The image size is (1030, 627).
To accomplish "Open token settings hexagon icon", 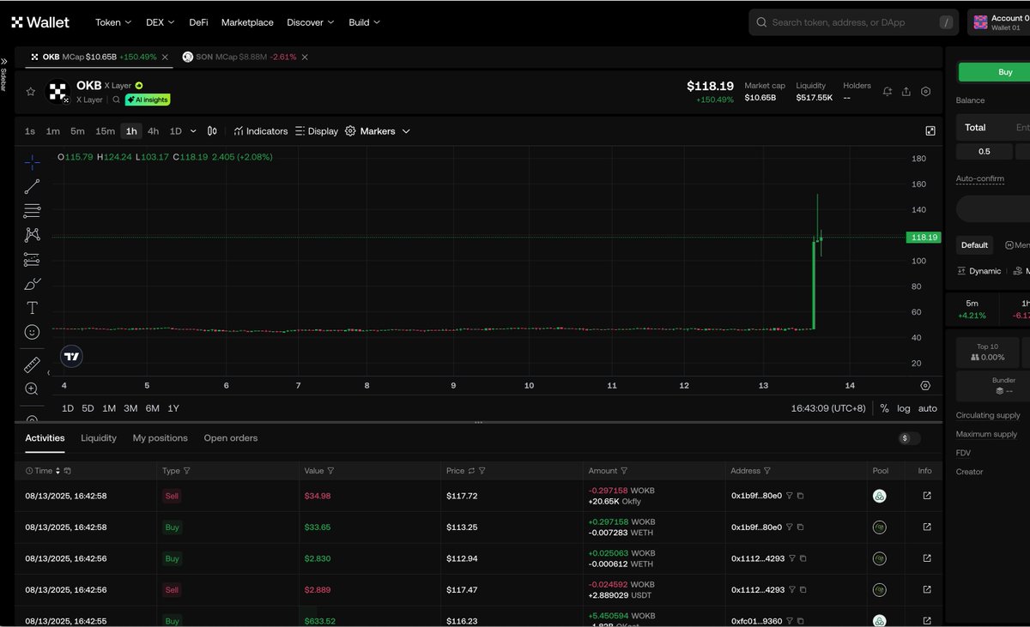I will tap(925, 92).
